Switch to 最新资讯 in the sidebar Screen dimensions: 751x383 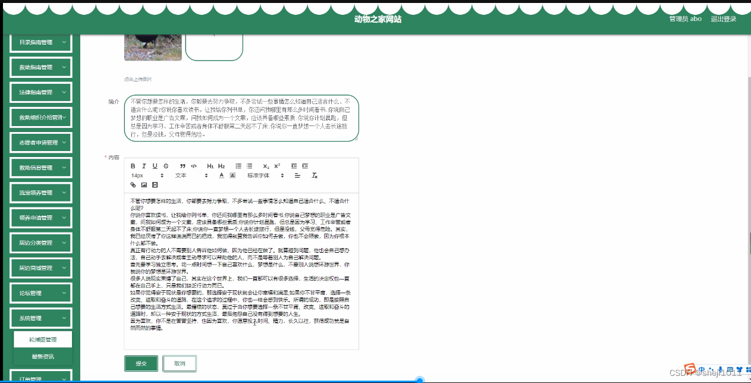(42, 356)
